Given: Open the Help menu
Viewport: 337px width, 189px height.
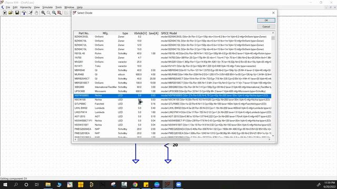Looking at the screenshot, I should tap(80, 7).
